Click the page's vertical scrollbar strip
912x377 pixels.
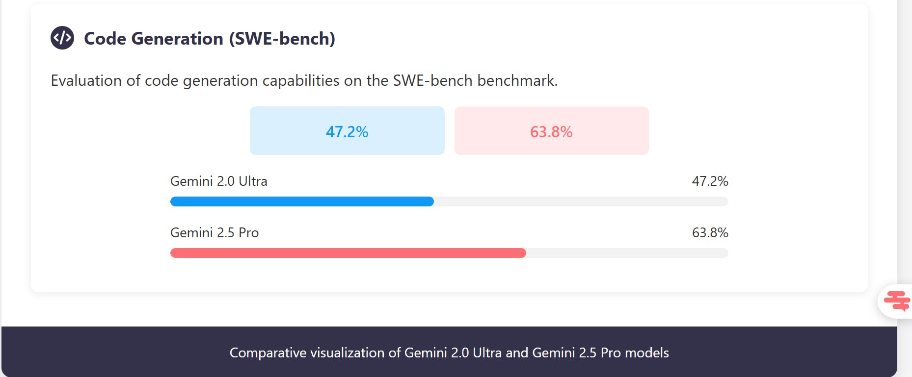[904, 147]
